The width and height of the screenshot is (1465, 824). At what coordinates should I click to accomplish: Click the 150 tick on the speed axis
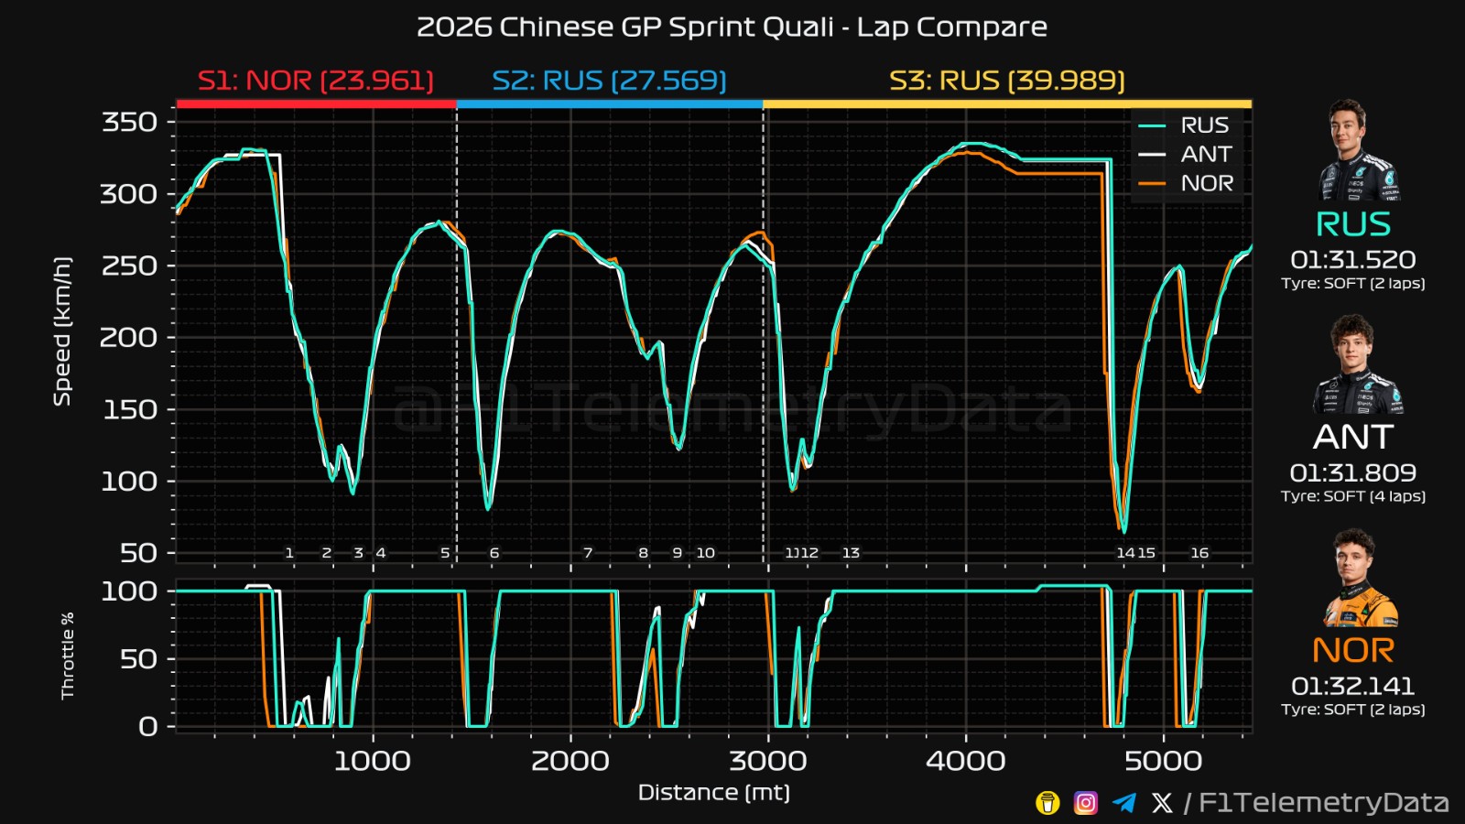click(129, 409)
